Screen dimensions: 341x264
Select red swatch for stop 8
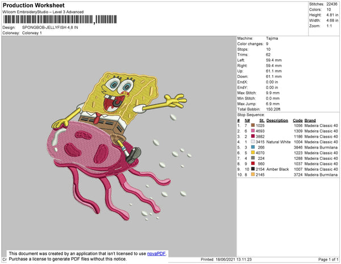pyautogui.click(x=253, y=163)
